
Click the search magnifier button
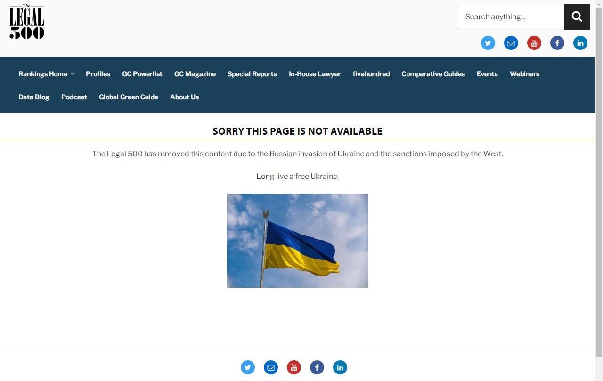[x=577, y=17]
